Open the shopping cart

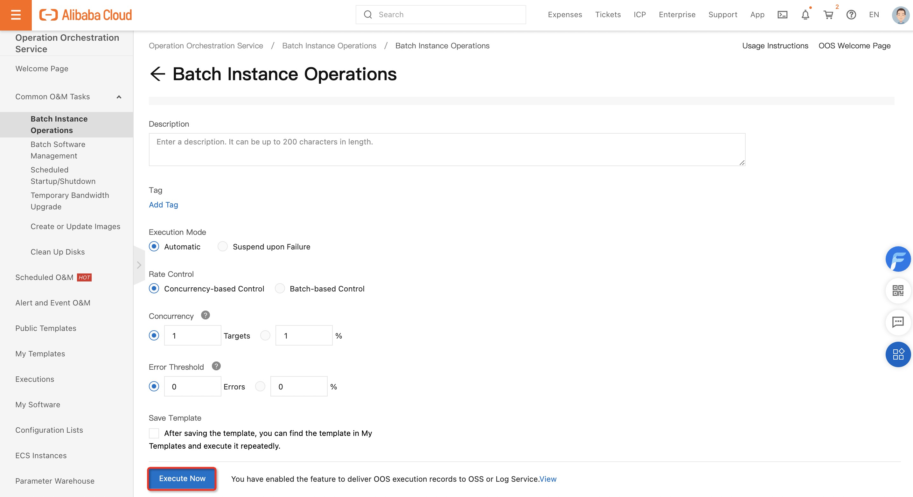(828, 15)
